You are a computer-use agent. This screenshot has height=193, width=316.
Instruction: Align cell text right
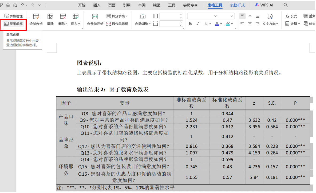point(258,24)
